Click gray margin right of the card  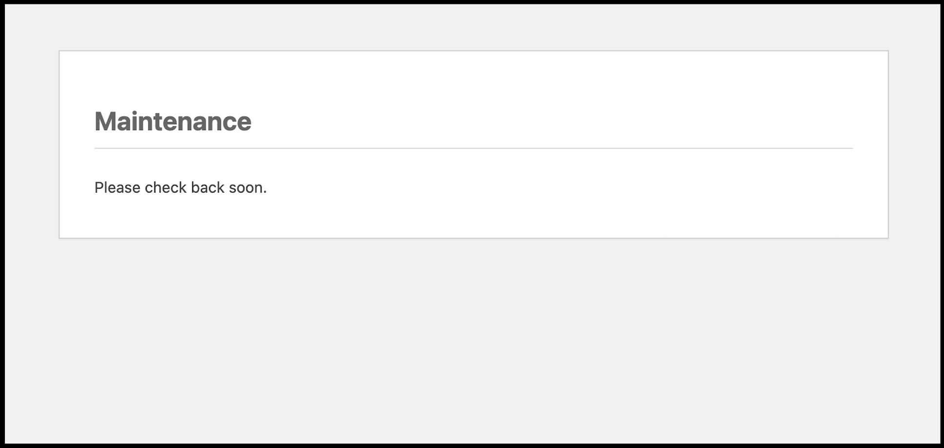pyautogui.click(x=914, y=146)
